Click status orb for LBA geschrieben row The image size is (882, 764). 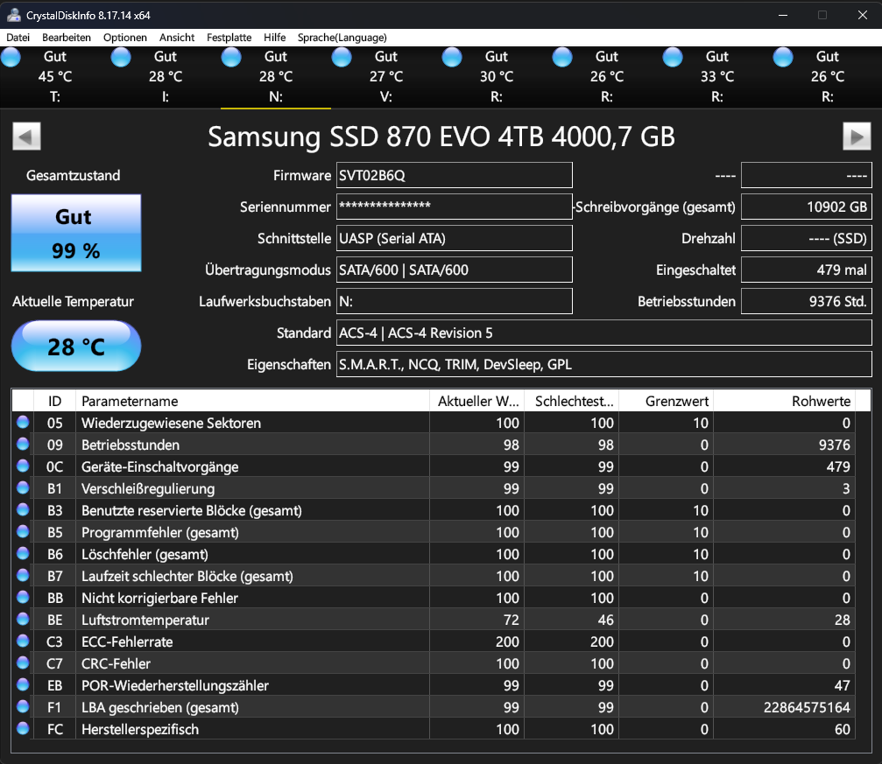pyautogui.click(x=23, y=706)
